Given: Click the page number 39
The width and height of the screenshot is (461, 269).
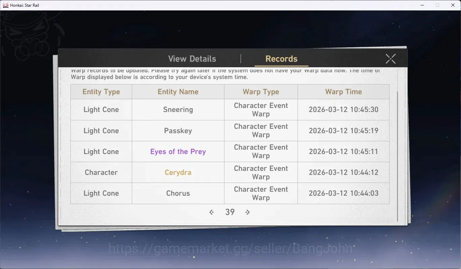Looking at the screenshot, I should (x=230, y=212).
